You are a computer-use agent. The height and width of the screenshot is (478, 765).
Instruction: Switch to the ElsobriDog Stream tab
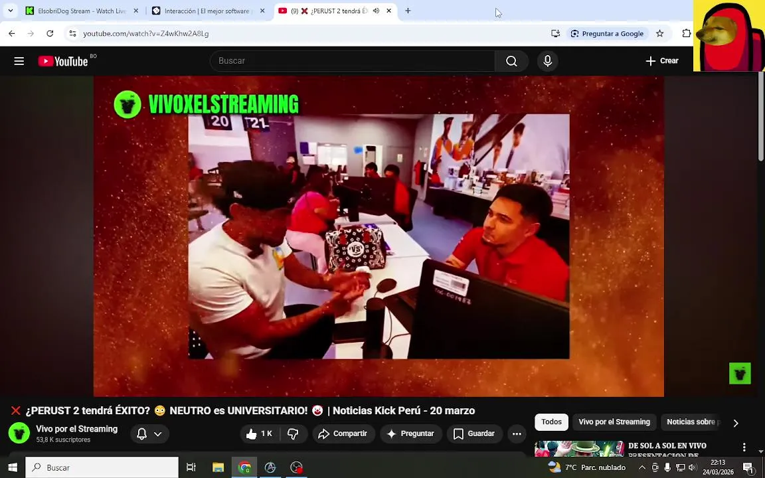[x=82, y=11]
